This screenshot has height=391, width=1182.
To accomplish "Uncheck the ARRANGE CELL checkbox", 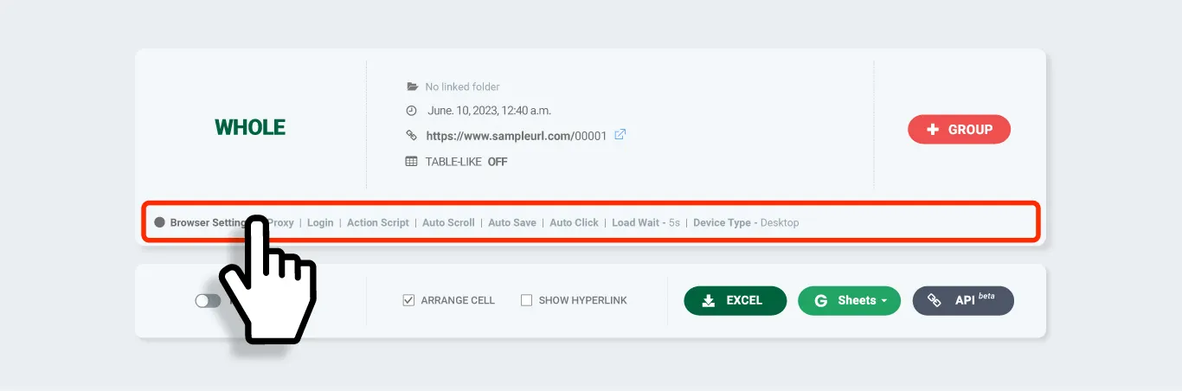I will pyautogui.click(x=408, y=300).
